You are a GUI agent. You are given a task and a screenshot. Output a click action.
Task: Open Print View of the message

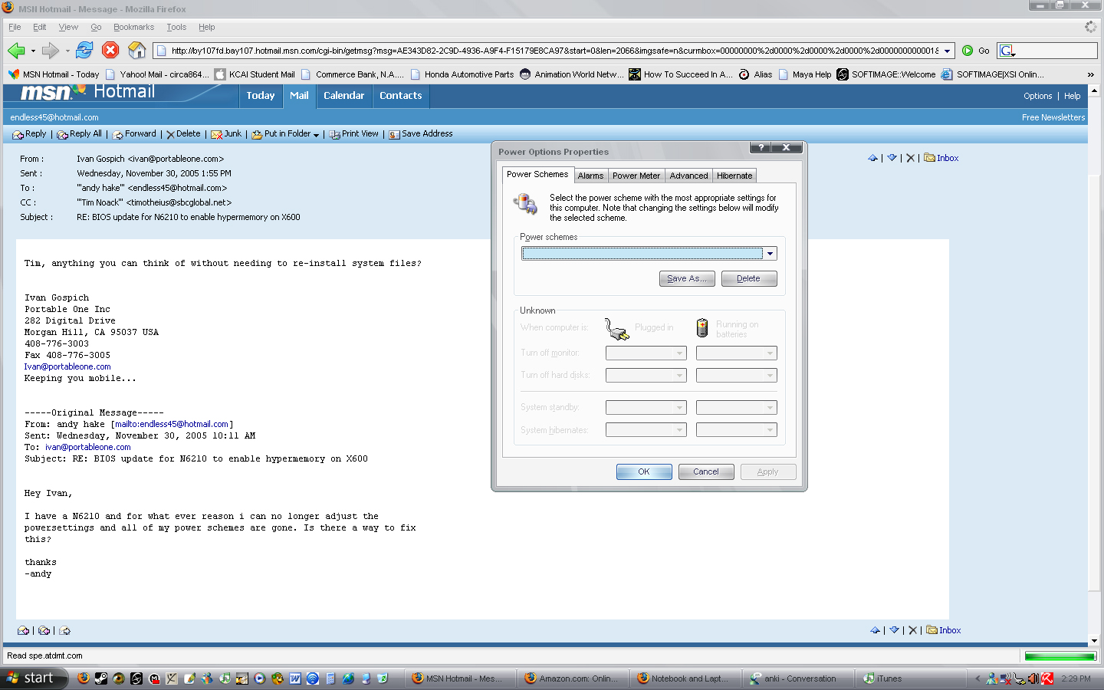pyautogui.click(x=354, y=134)
